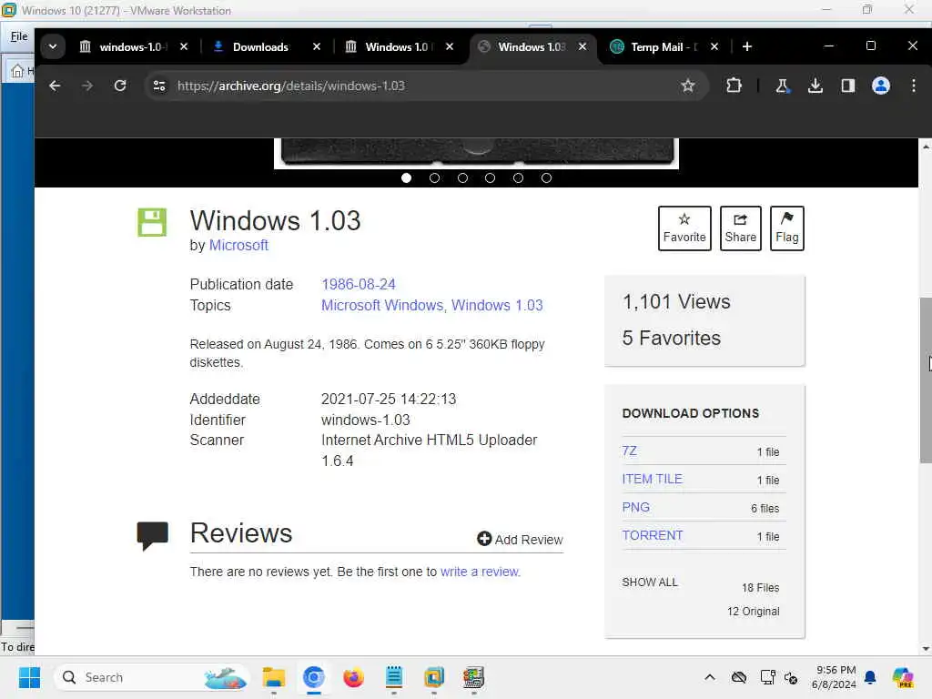Open the Extensions puzzle icon
Image resolution: width=932 pixels, height=699 pixels.
point(734,86)
